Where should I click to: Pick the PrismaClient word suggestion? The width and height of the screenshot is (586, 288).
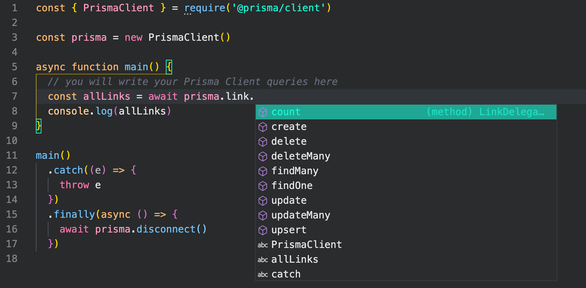click(406, 245)
